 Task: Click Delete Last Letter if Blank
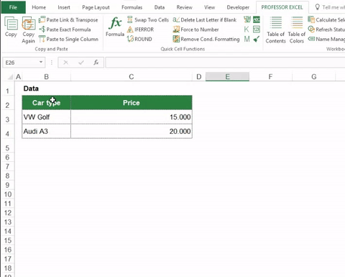click(205, 20)
